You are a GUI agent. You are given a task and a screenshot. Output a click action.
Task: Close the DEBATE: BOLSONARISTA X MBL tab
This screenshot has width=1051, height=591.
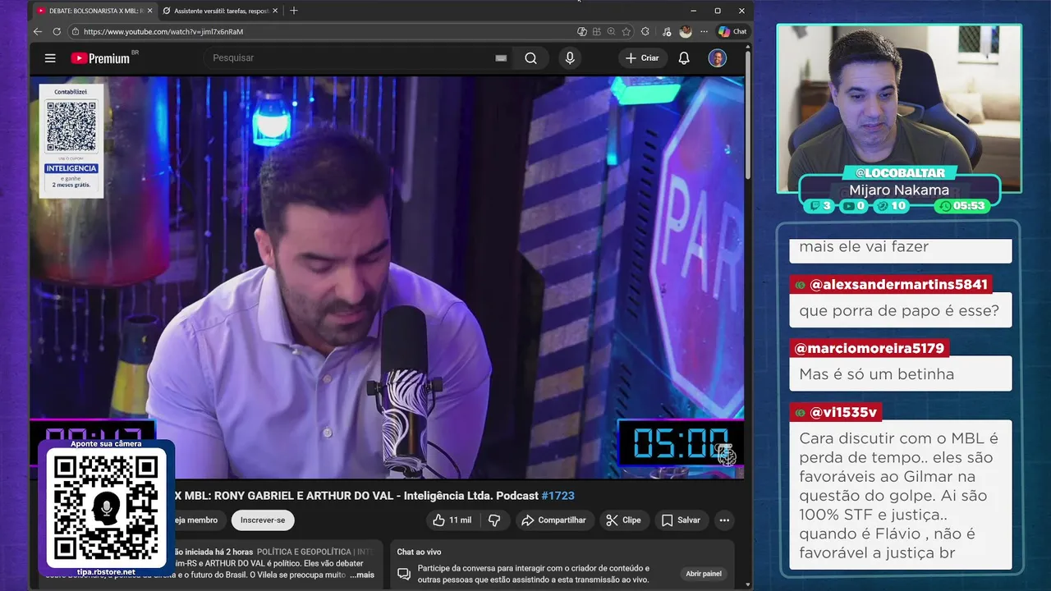(149, 11)
